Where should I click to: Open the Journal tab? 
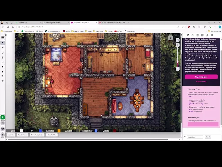tap(197, 35)
